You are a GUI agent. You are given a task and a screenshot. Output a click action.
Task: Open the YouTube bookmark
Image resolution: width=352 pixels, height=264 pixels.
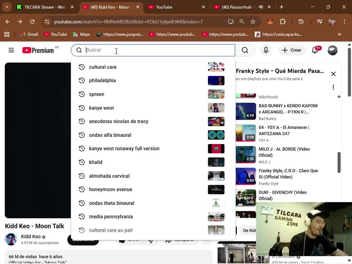[x=56, y=34]
